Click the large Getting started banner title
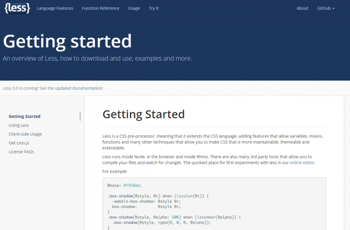 (x=67, y=41)
